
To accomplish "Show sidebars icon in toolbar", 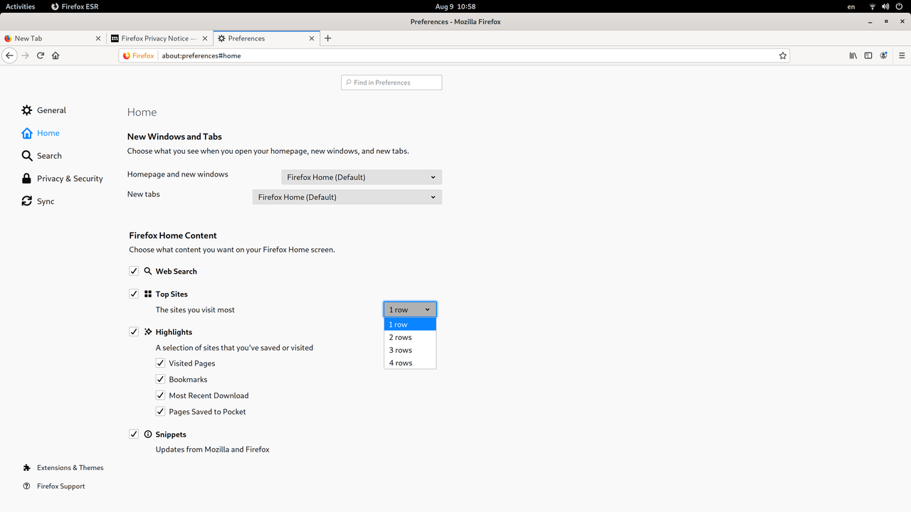I will (x=868, y=55).
